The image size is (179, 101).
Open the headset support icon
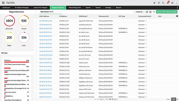coord(159,3)
